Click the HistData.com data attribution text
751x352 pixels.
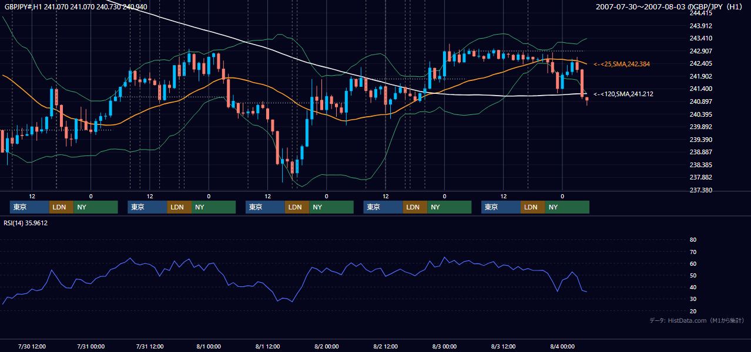coord(697,320)
